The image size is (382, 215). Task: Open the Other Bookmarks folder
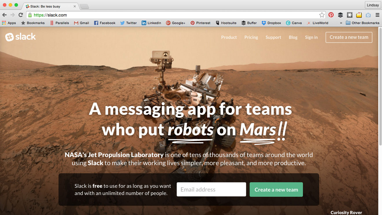(x=363, y=23)
